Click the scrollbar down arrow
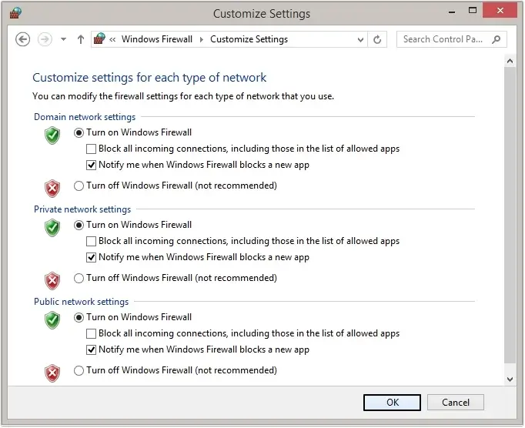 pyautogui.click(x=510, y=380)
